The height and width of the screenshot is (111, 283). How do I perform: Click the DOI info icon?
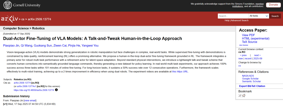(56, 90)
